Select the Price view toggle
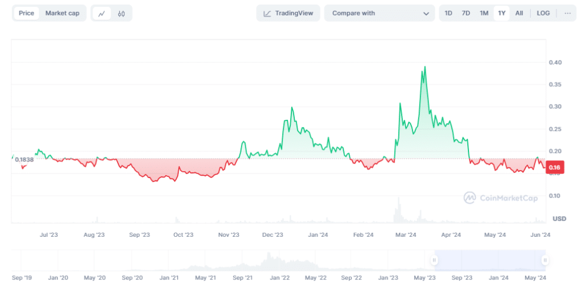Screen dimensions: 585x291 [26, 13]
